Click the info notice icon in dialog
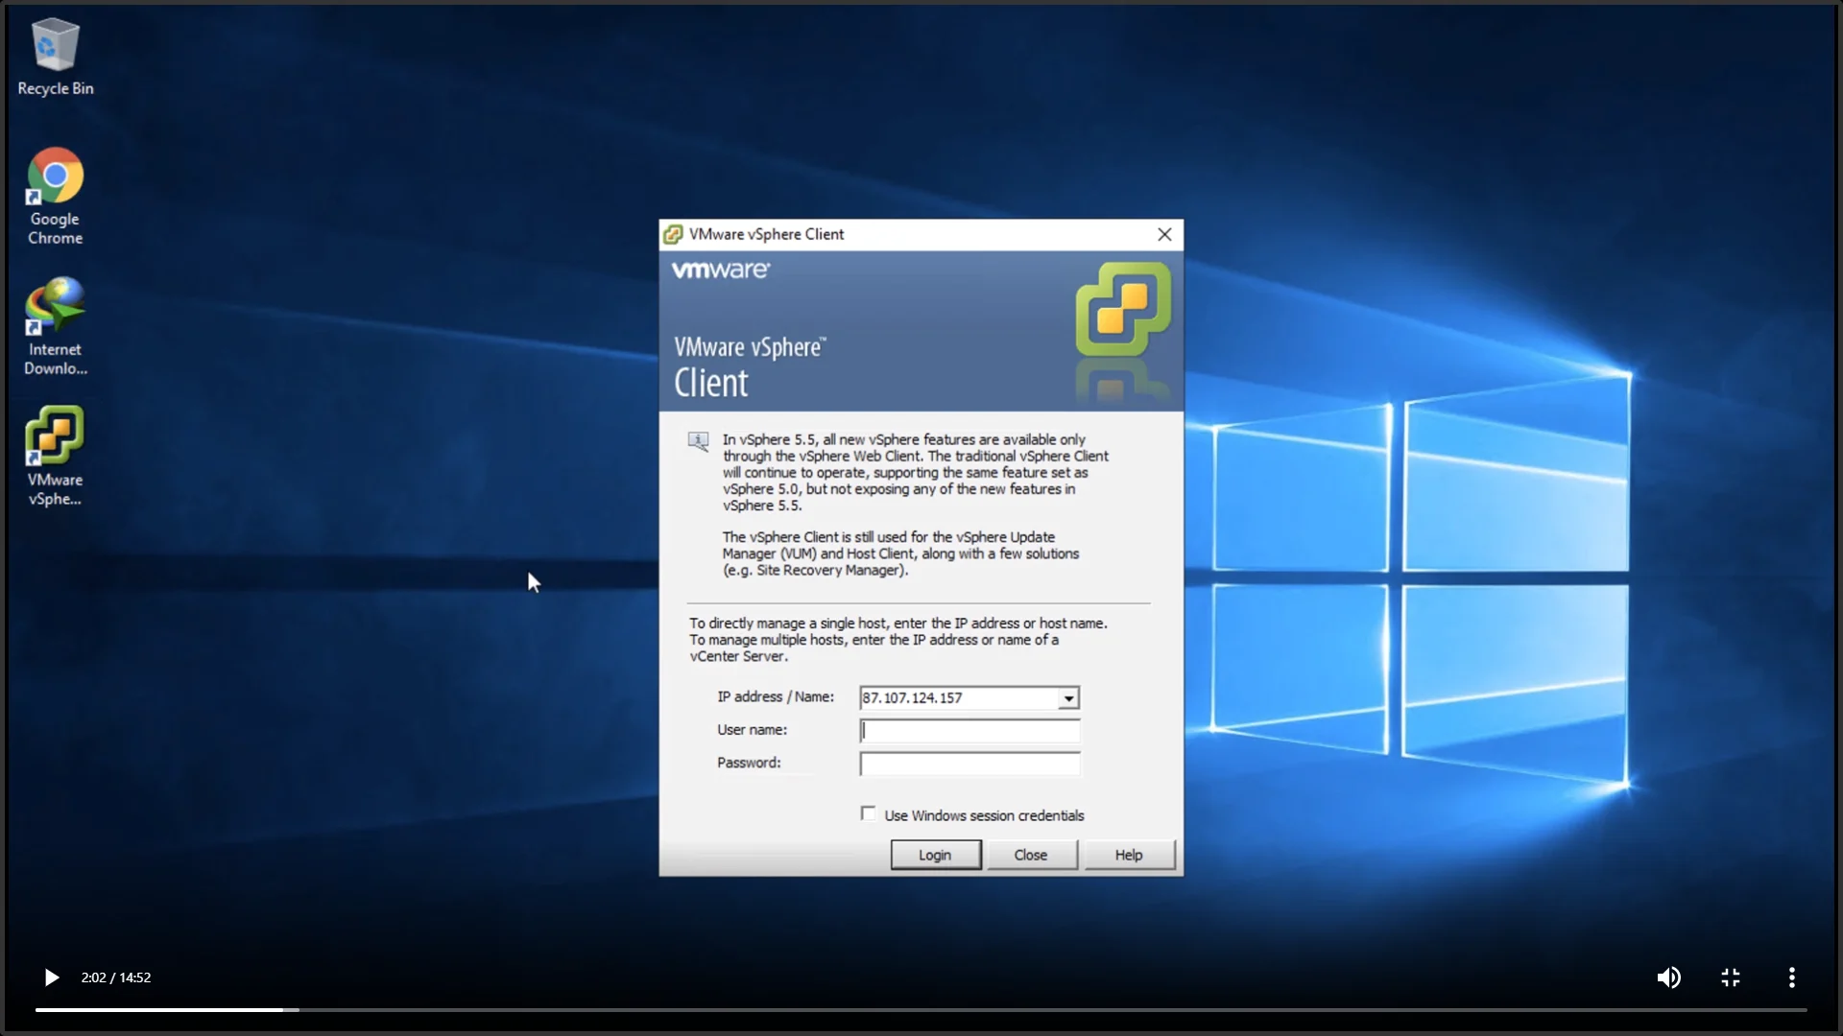The width and height of the screenshot is (1843, 1036). [x=699, y=441]
